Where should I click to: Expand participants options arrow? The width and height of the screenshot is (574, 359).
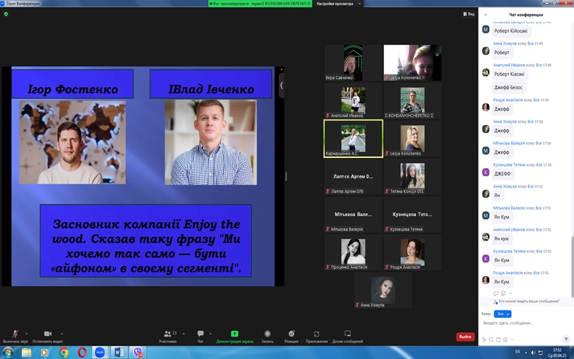tap(183, 334)
